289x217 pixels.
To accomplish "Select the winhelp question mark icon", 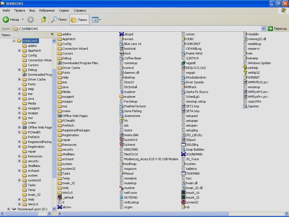I will (245, 68).
